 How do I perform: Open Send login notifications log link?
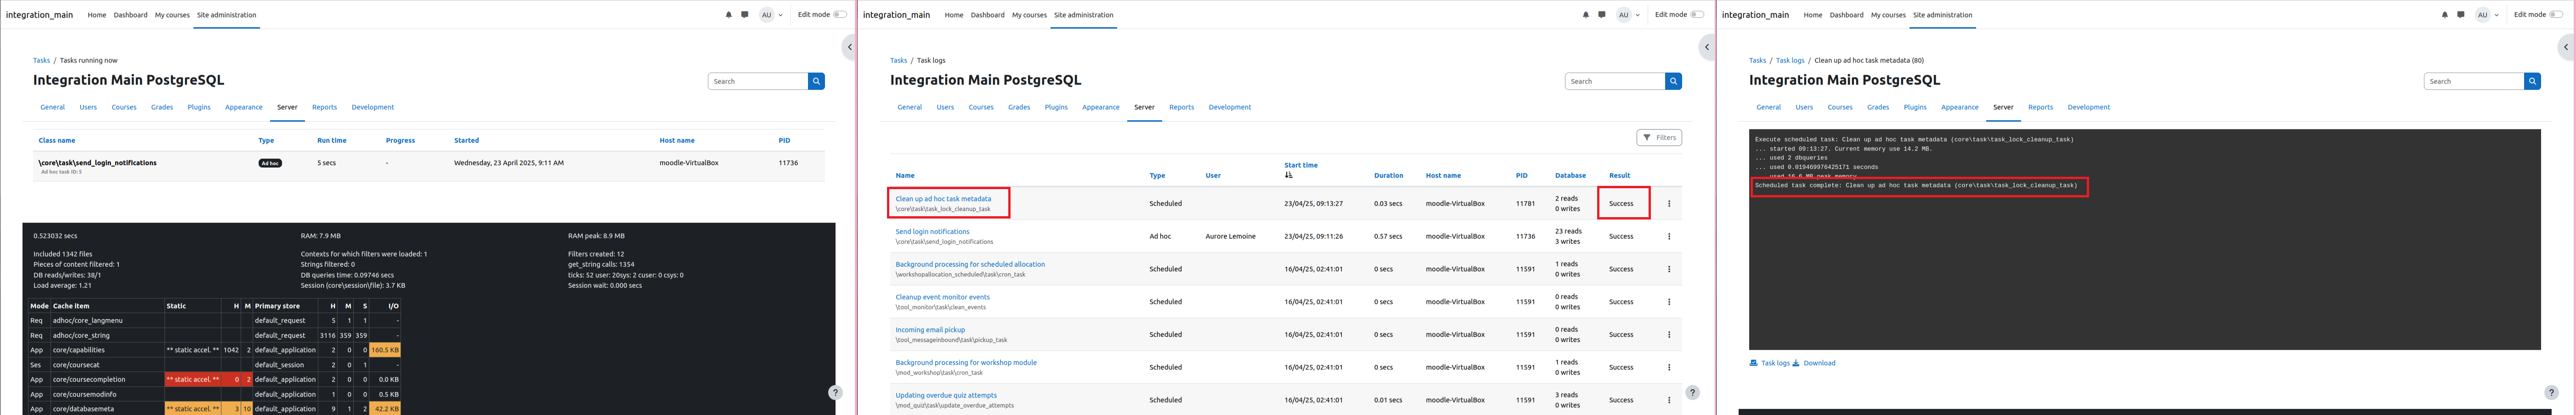(x=932, y=232)
